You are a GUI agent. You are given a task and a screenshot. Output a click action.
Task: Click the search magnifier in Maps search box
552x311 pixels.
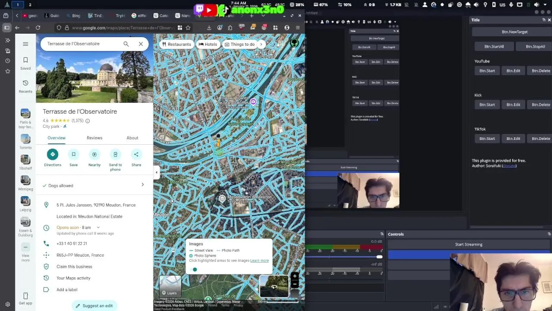point(126,44)
